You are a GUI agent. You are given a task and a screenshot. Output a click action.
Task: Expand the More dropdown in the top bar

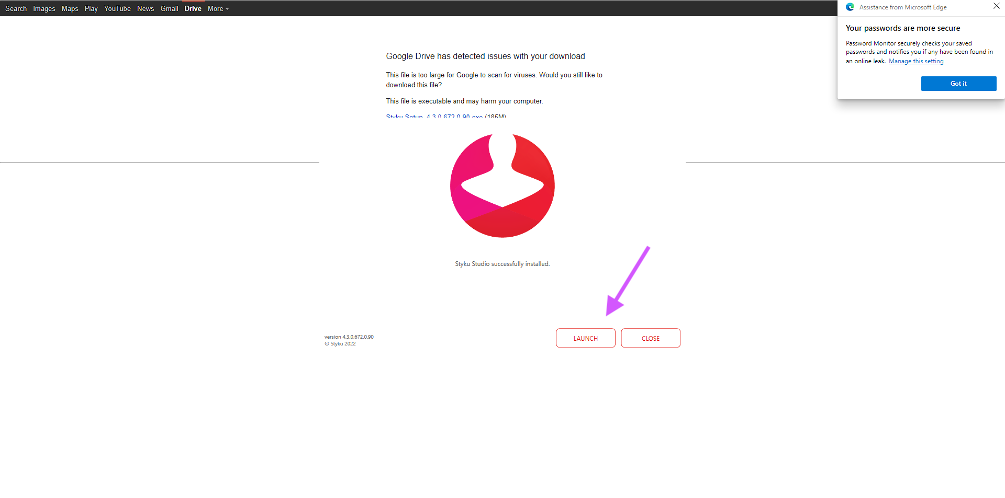(x=218, y=8)
